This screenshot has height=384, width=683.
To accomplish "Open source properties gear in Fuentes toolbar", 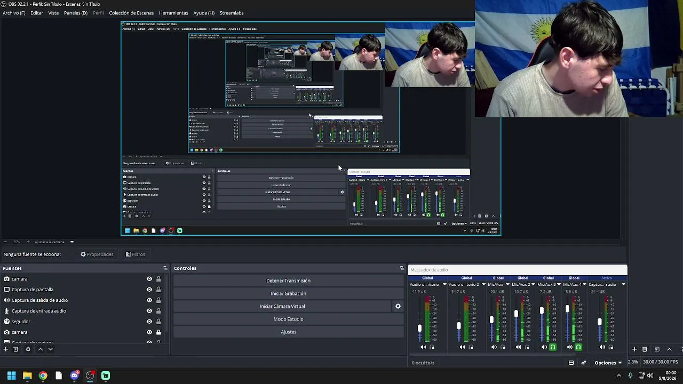I will point(28,349).
